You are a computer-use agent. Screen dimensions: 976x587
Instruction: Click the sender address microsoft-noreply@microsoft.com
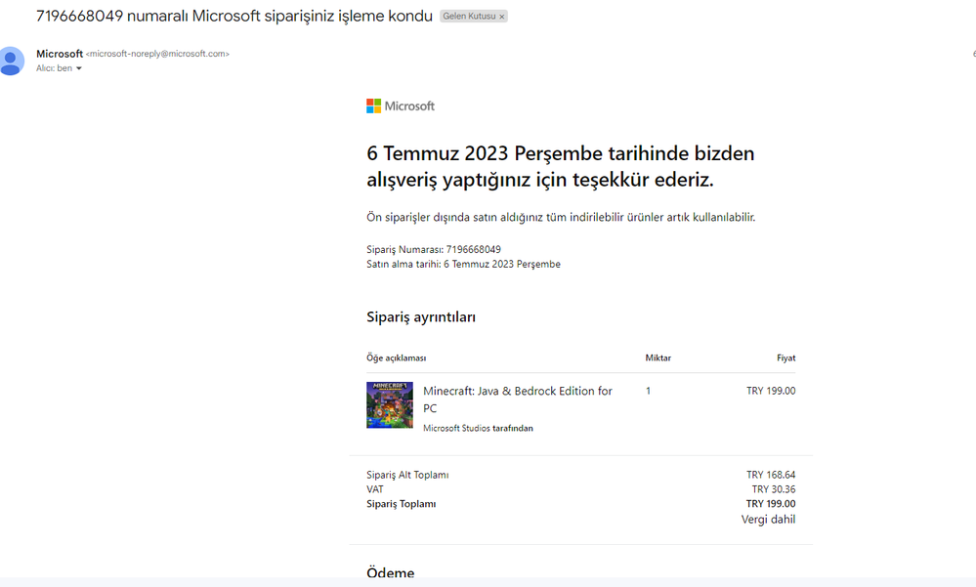pyautogui.click(x=157, y=54)
